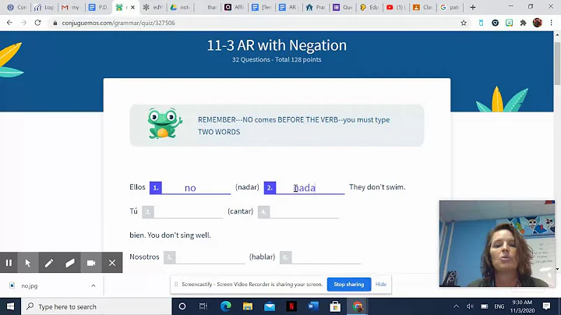Open Cortana circle icon in taskbar
The image size is (561, 315).
click(182, 306)
